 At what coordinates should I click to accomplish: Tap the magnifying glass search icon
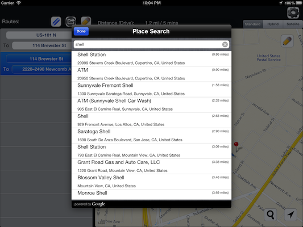pyautogui.click(x=270, y=215)
